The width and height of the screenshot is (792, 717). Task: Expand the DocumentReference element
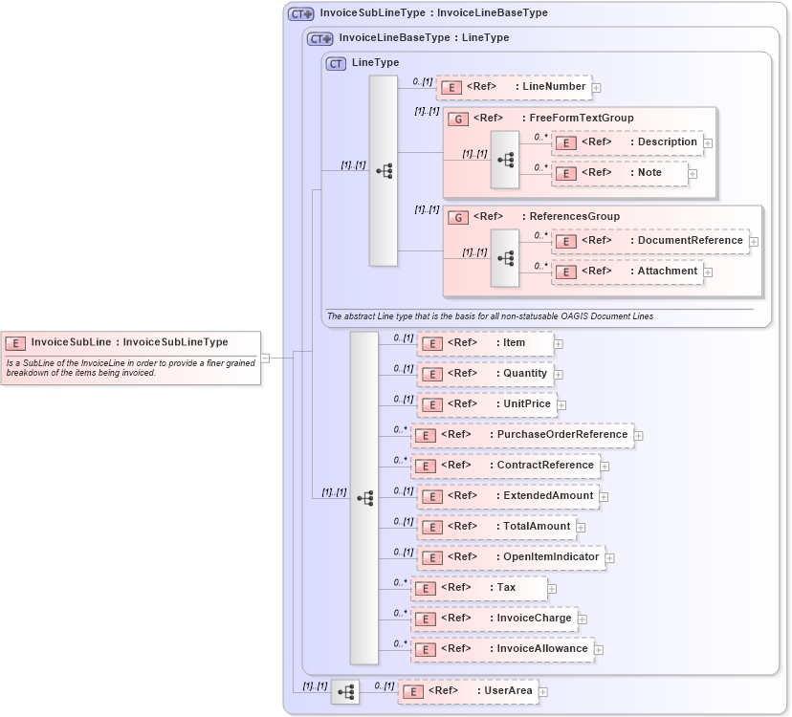pyautogui.click(x=753, y=241)
